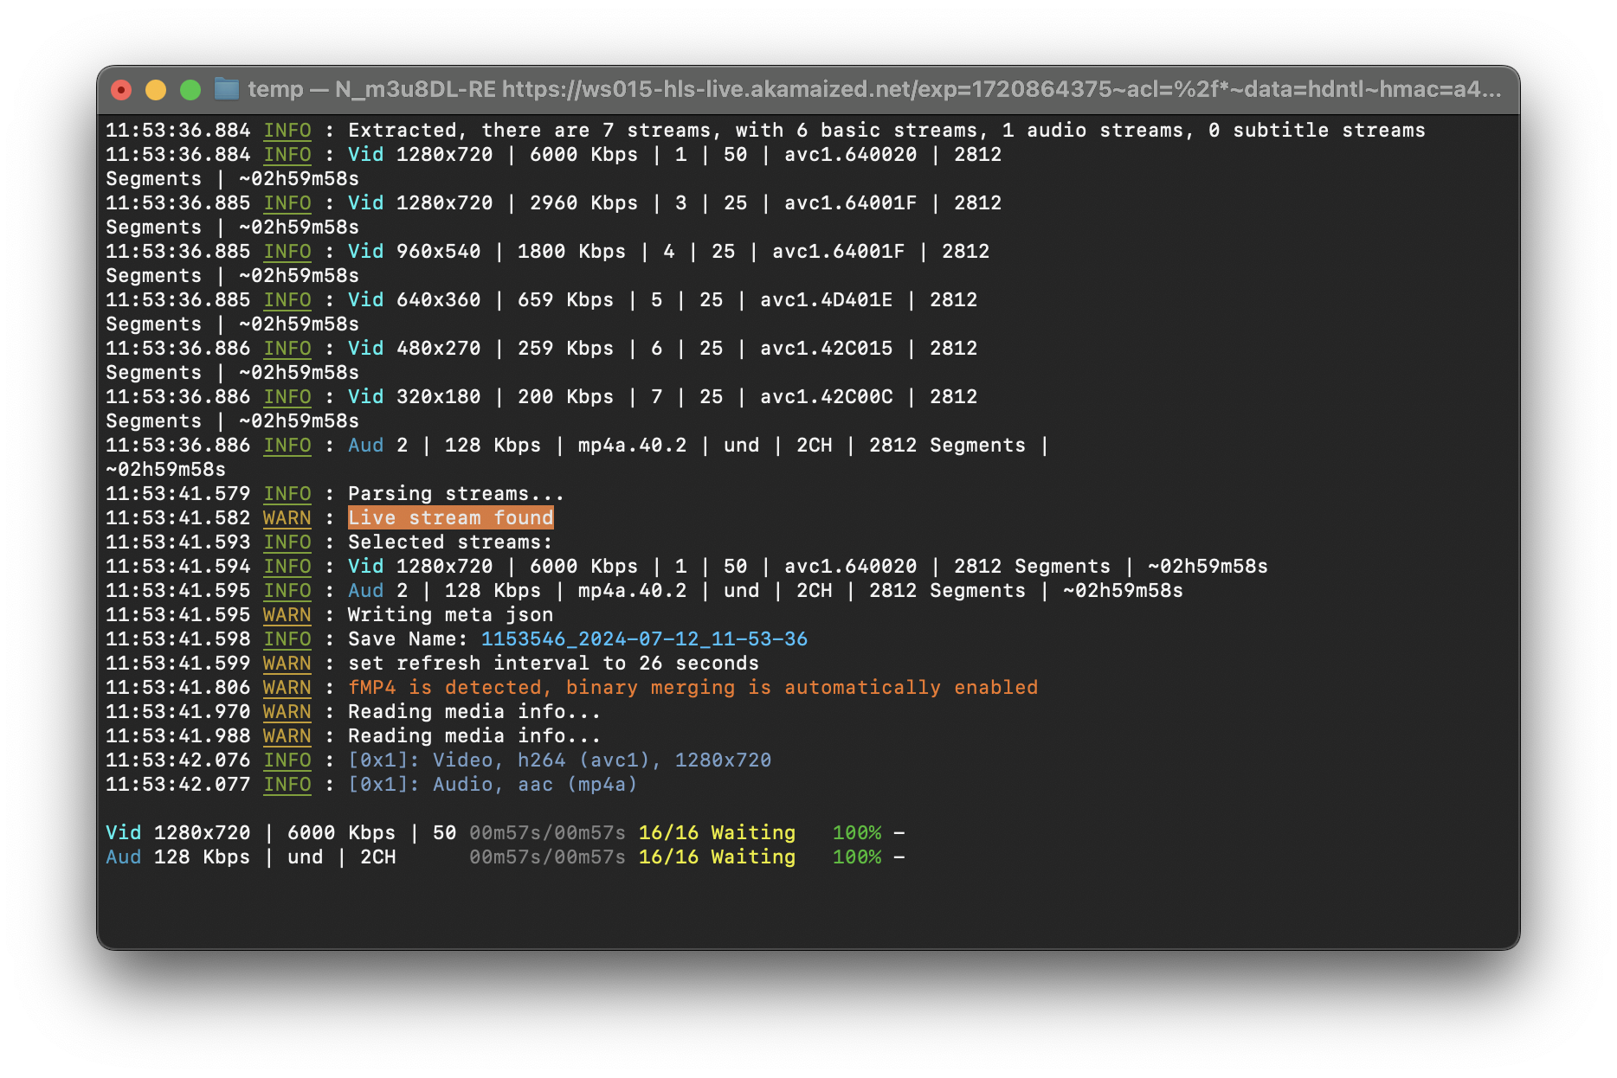This screenshot has height=1078, width=1617.
Task: Click the 100% progress on the Aud row
Action: [856, 857]
